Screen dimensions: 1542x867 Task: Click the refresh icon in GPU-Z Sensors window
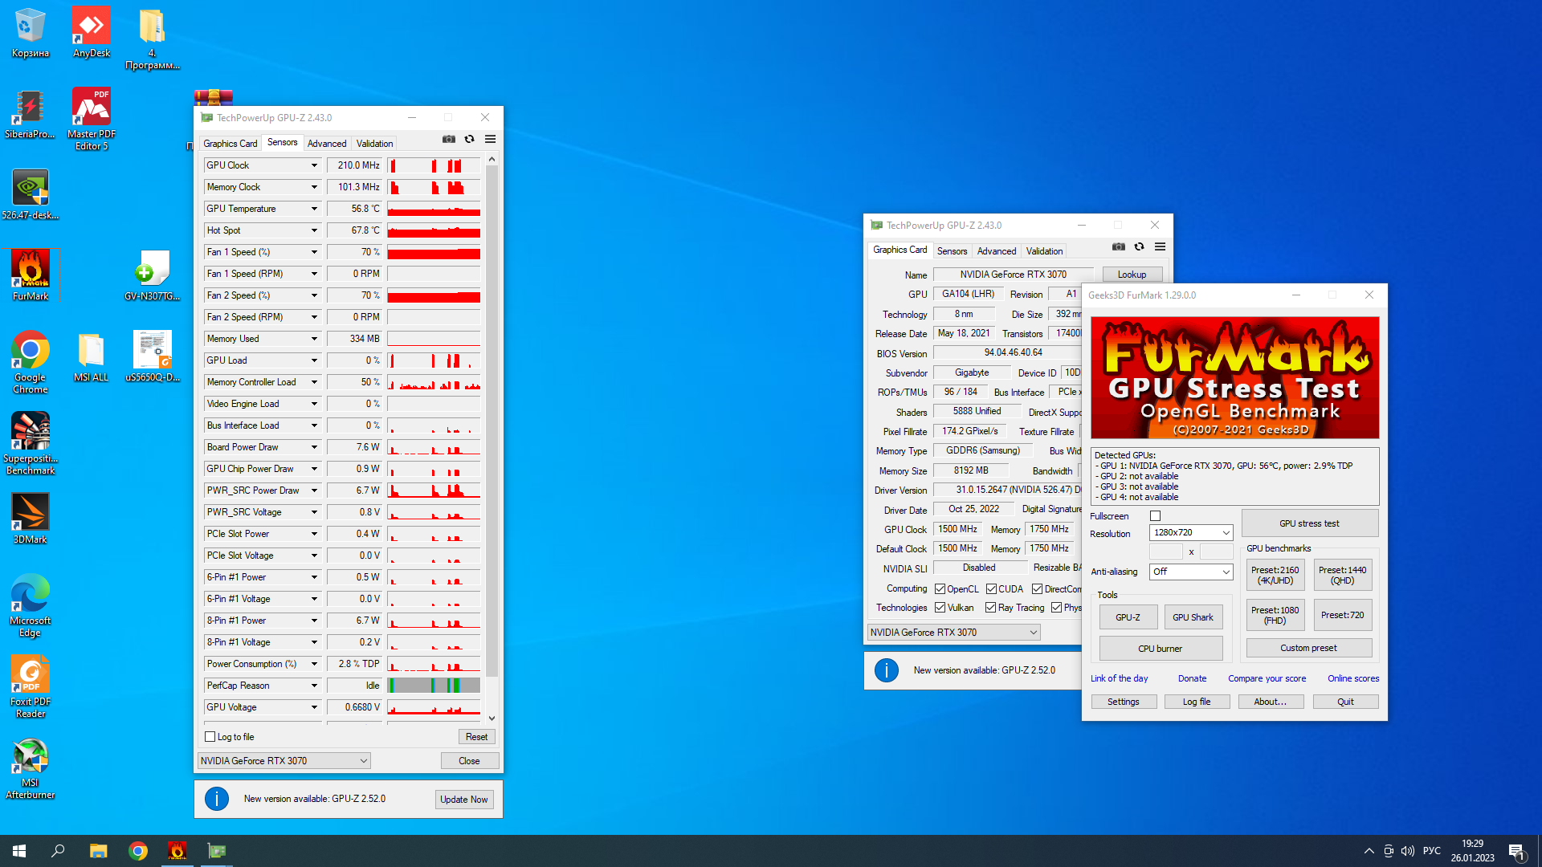click(470, 140)
